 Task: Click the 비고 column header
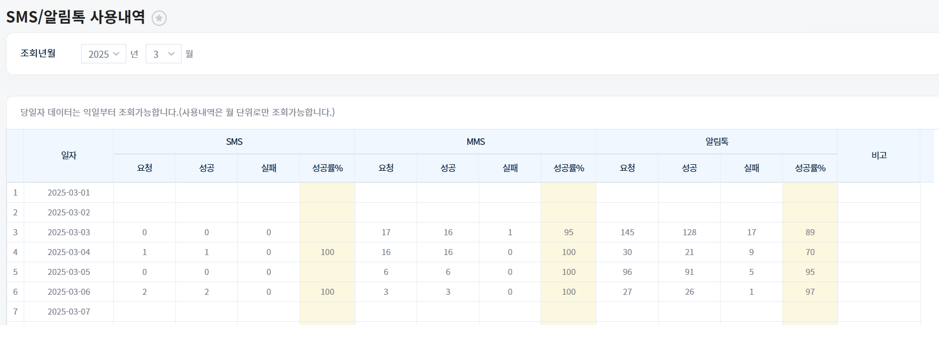(x=878, y=155)
